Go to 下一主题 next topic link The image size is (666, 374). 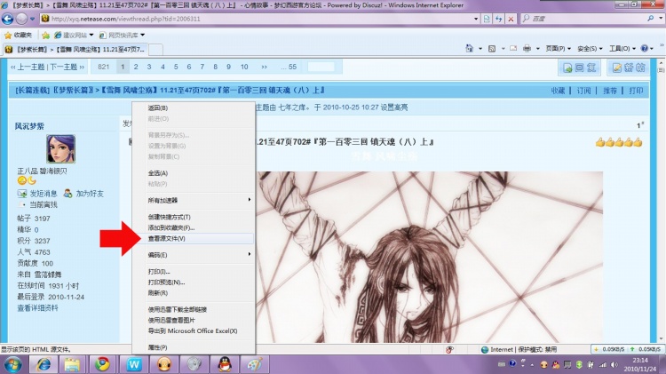pyautogui.click(x=67, y=67)
